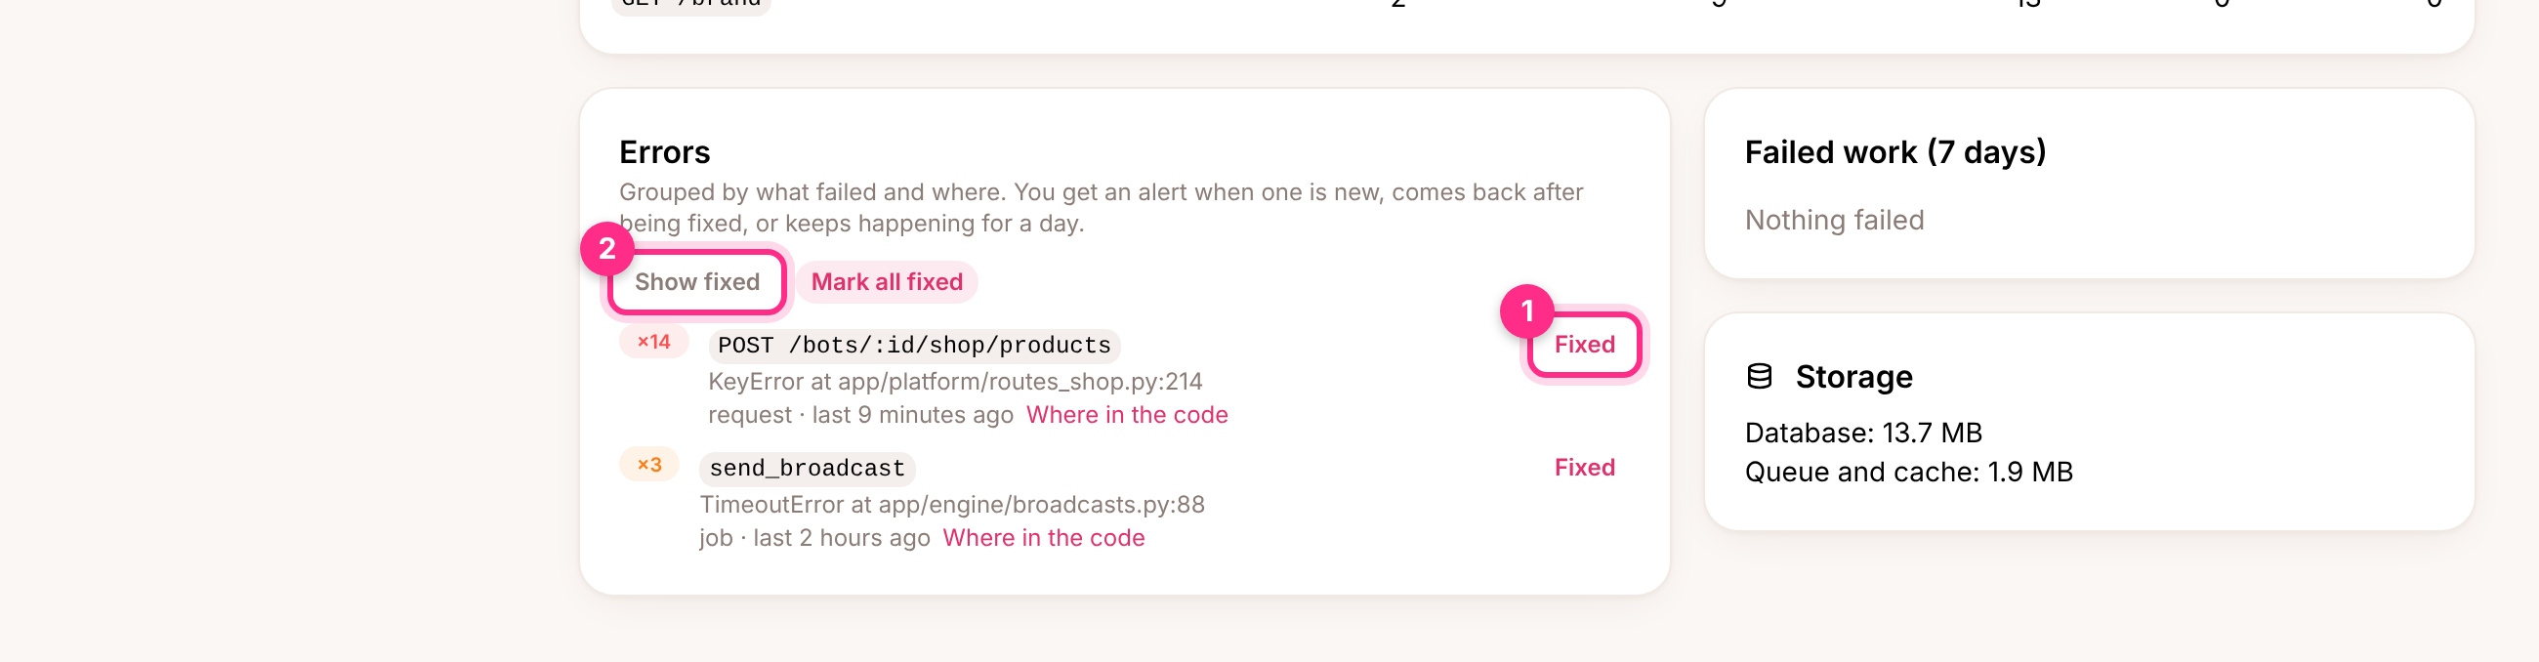Click the Queue and cache: 1.9 MB line

click(1908, 473)
